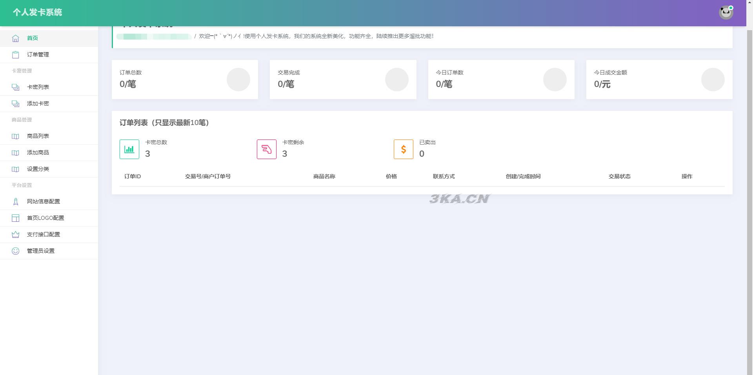Screen dimensions: 753x375
Task: Click the smiley icon beside 管理员设置
Action: [x=15, y=251]
